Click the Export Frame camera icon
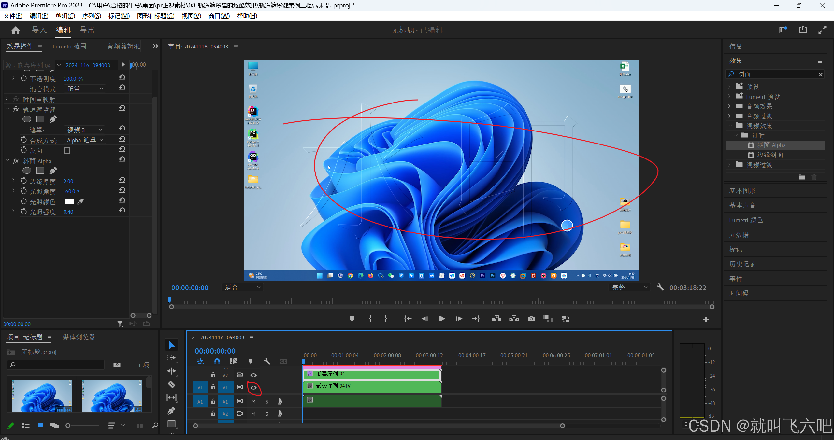Viewport: 834px width, 440px height. point(531,319)
